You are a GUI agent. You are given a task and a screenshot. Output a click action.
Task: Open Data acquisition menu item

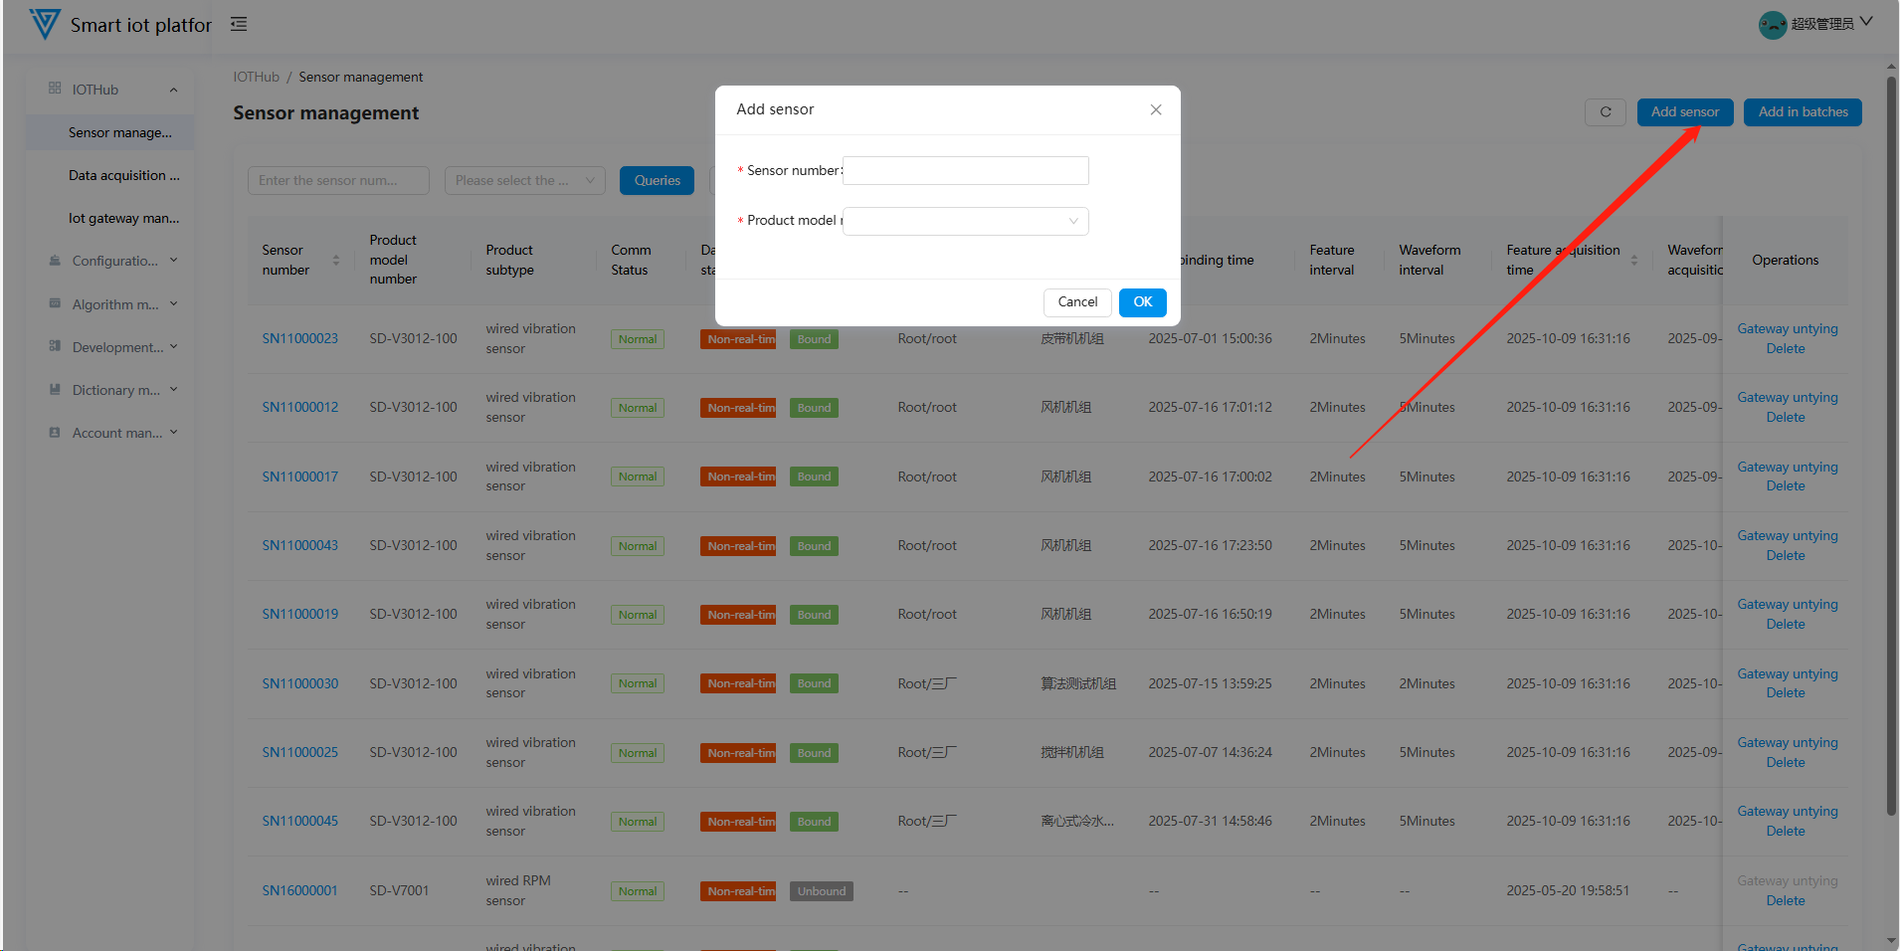109,175
